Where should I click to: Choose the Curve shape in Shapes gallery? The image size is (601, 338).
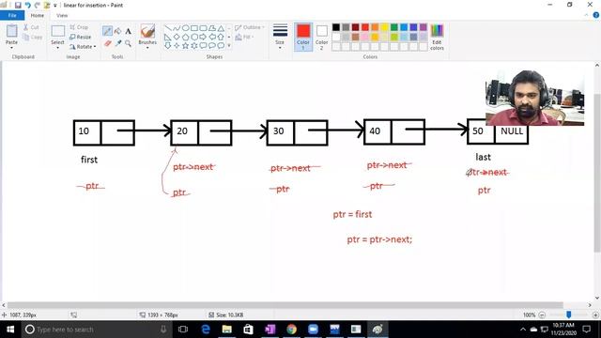tap(177, 28)
